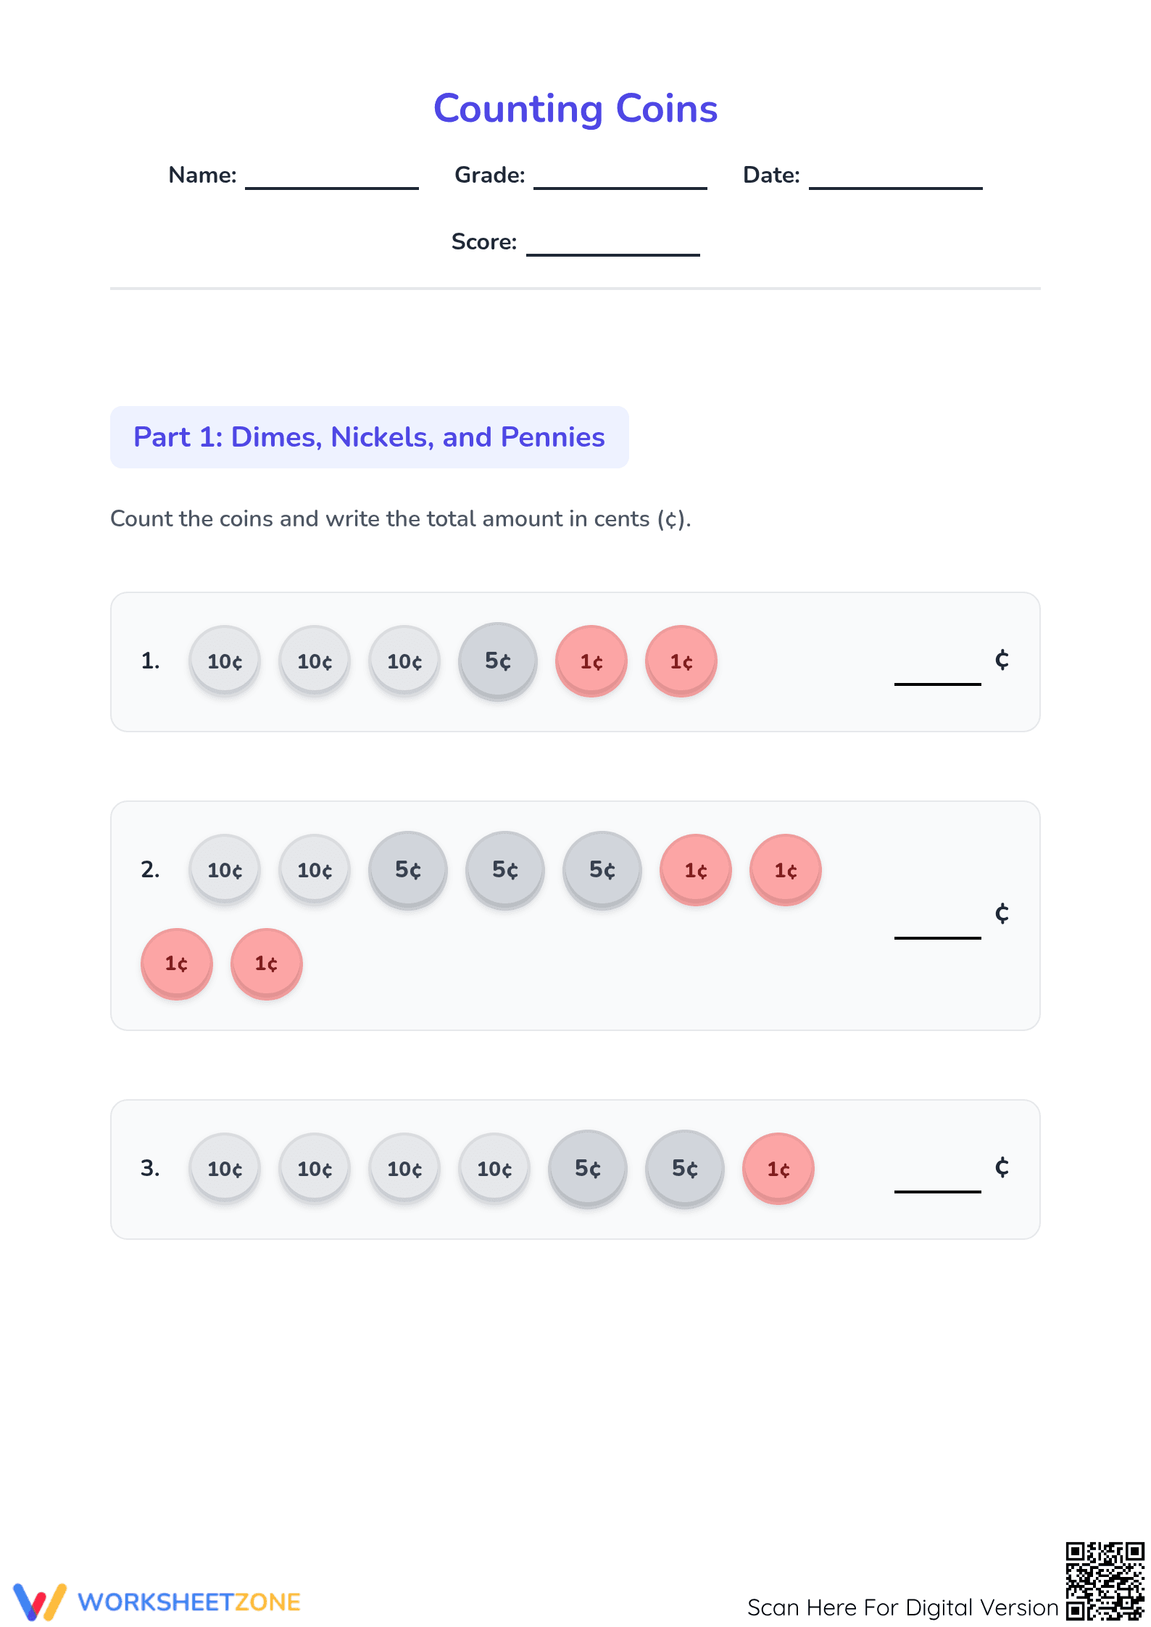Click the first 10¢ dime in problem 1
Image resolution: width=1151 pixels, height=1627 pixels.
click(225, 661)
